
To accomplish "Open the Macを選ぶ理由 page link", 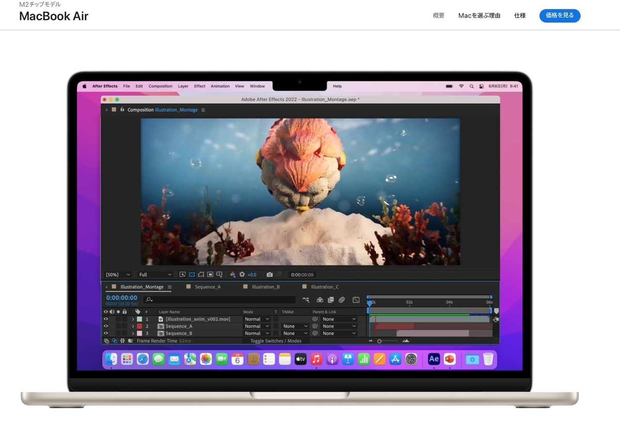I will [x=479, y=15].
